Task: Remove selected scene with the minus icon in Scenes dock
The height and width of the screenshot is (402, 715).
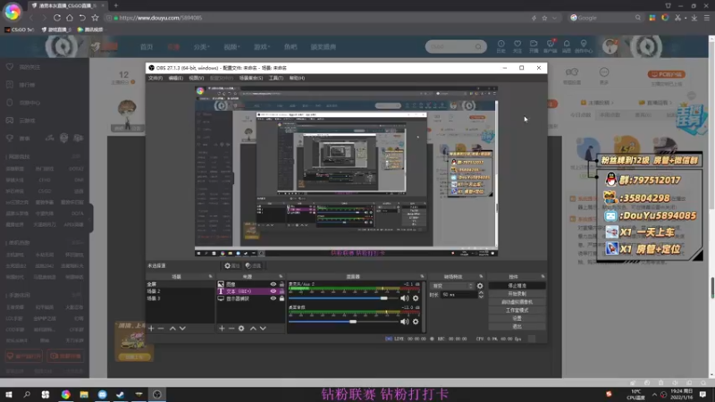Action: point(161,328)
